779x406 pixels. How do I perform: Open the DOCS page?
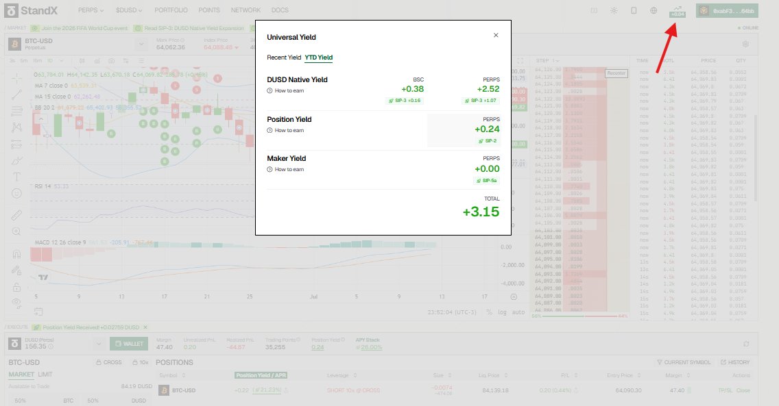pos(280,10)
